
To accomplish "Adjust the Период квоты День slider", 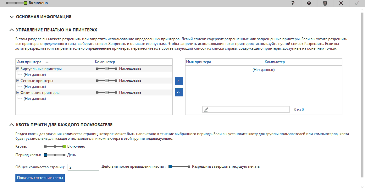I will 55,155.
